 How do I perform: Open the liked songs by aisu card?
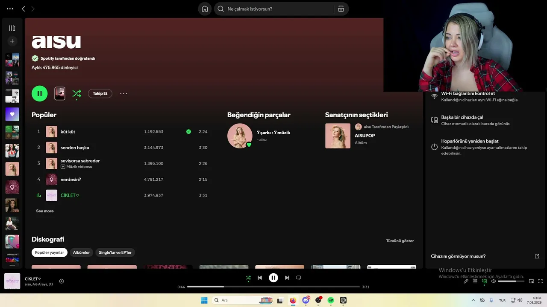(x=240, y=136)
